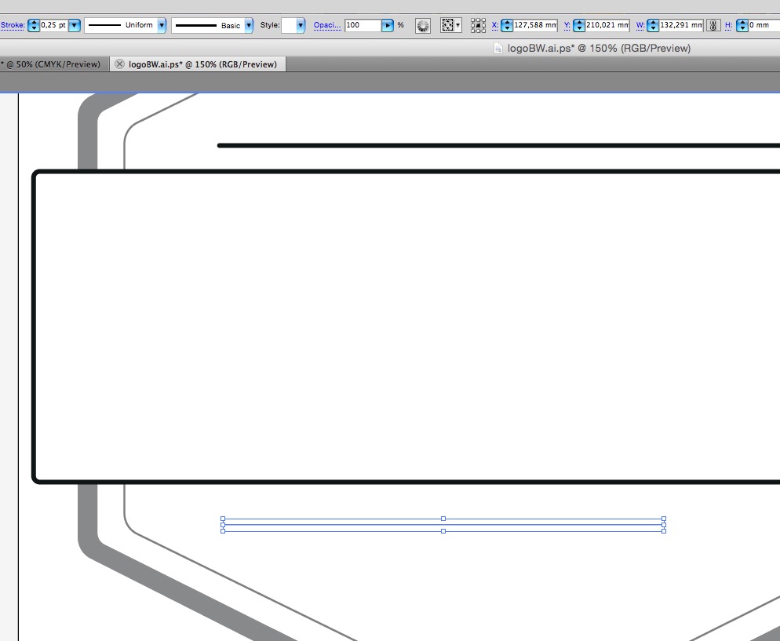Edit the H field showing 0 mm
The height and width of the screenshot is (641, 780).
click(764, 25)
